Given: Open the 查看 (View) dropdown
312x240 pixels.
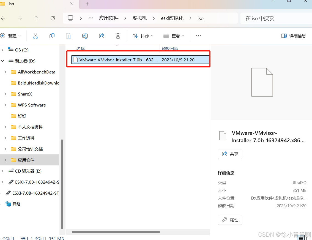Looking at the screenshot, I should click(174, 36).
